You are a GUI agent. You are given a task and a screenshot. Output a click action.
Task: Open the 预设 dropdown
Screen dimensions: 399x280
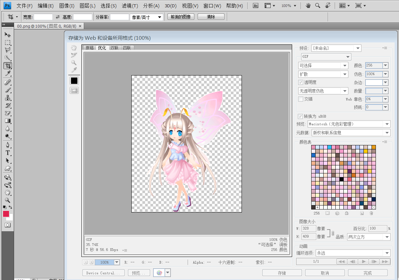(336, 48)
